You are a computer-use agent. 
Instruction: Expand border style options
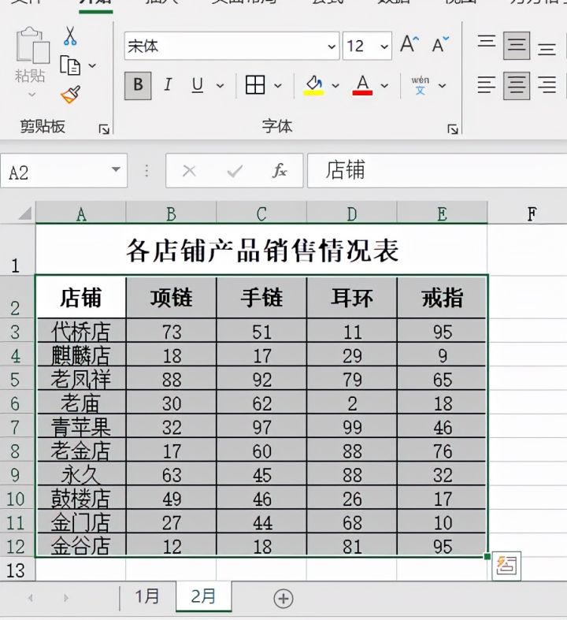(278, 85)
